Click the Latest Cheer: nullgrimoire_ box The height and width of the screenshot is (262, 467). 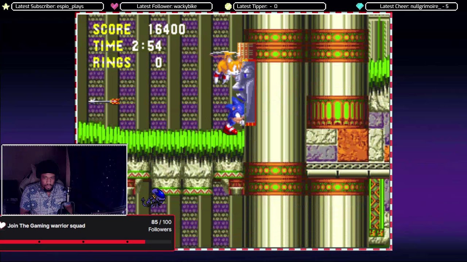411,6
